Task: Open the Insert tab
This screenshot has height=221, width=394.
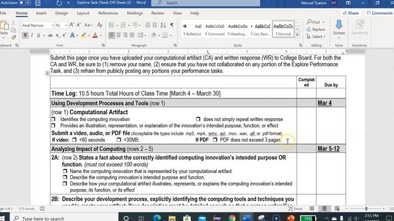Action: (41, 13)
